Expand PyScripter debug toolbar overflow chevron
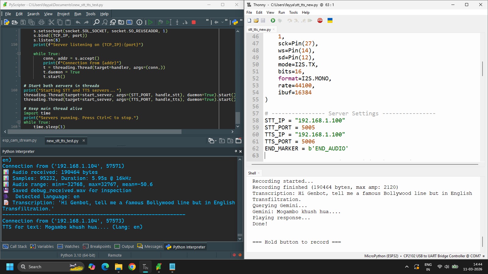The height and width of the screenshot is (274, 488). pyautogui.click(x=207, y=20)
